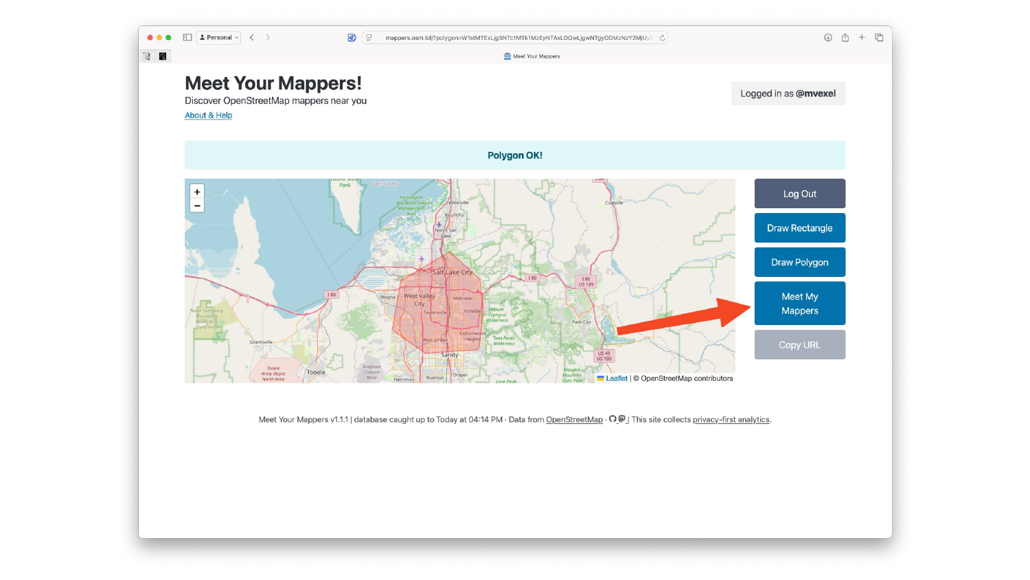Viewport: 1030px width, 580px height.
Task: Add a new tab with the plus icon
Action: tap(862, 38)
